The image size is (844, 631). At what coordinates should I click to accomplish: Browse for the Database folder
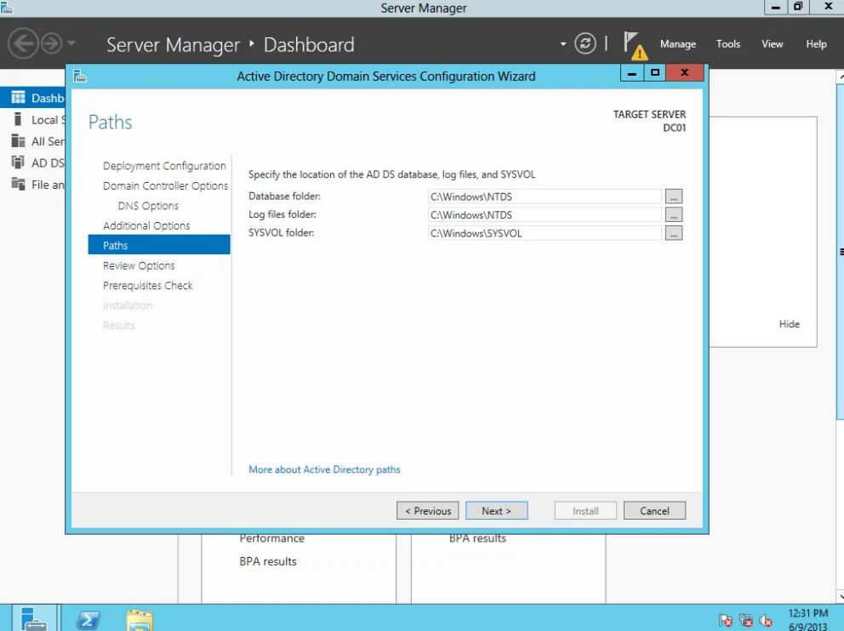(x=673, y=196)
